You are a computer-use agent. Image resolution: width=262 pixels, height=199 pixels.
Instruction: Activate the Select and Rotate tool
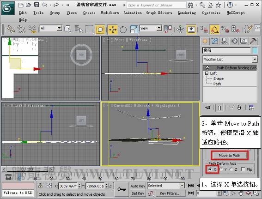[x=123, y=30]
